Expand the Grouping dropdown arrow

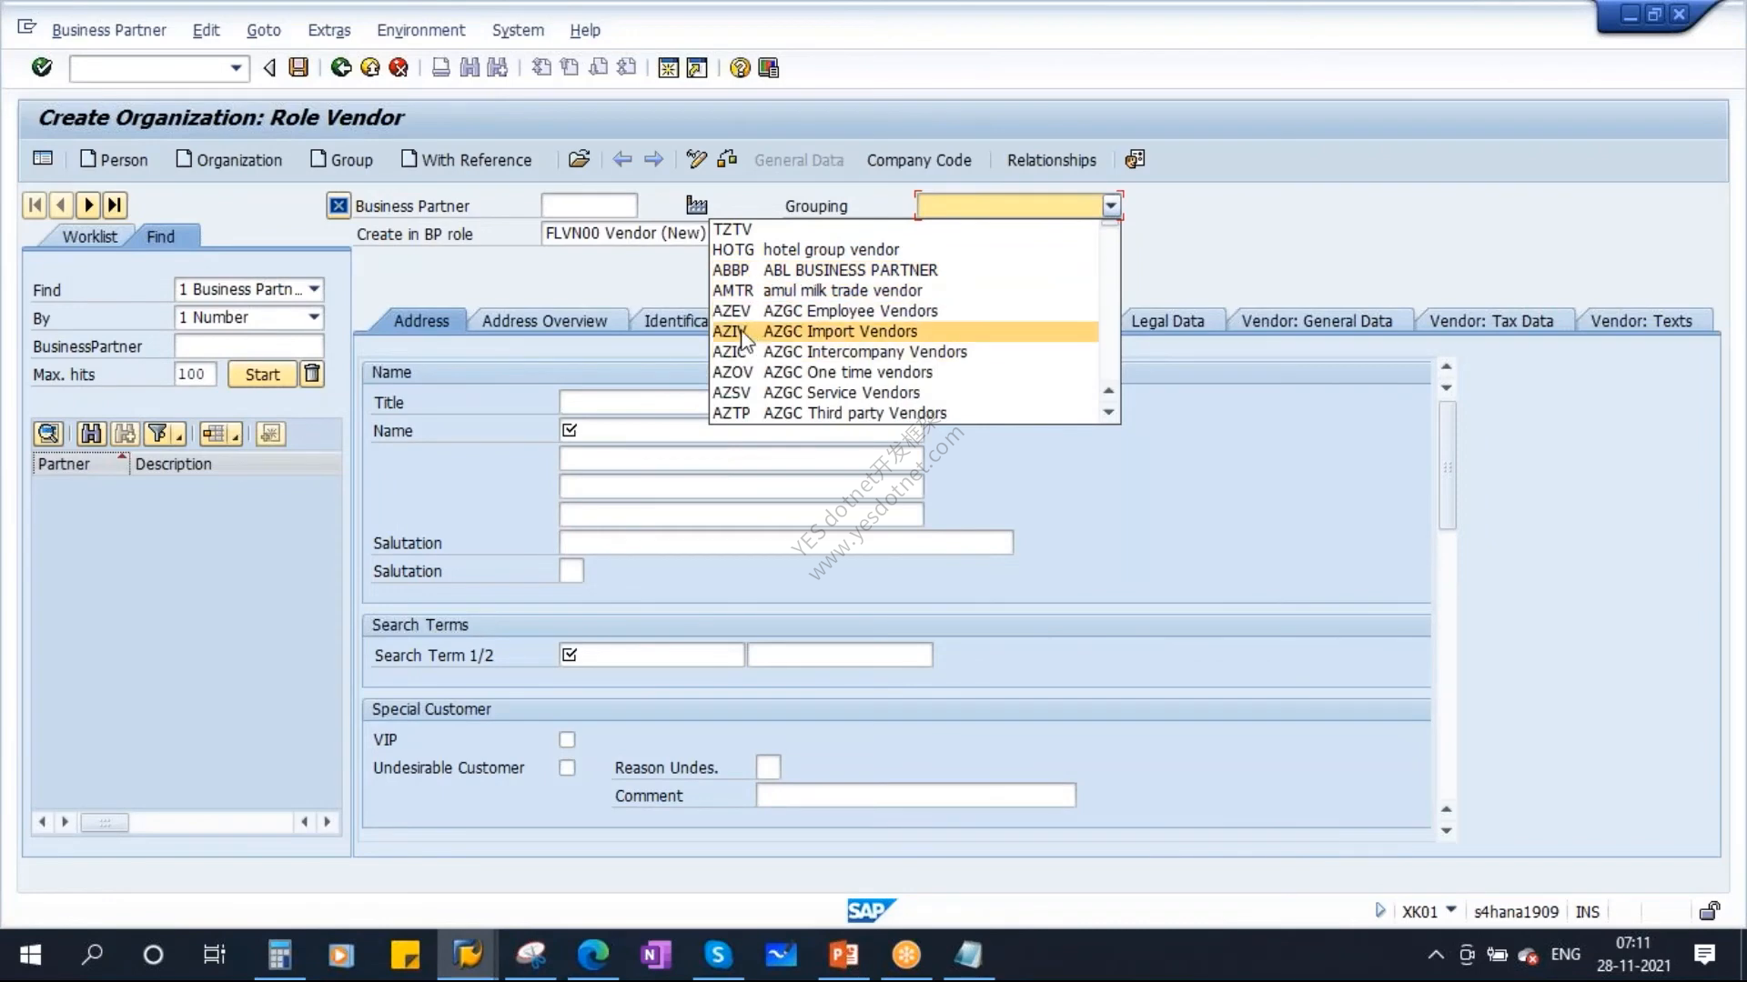coord(1110,205)
